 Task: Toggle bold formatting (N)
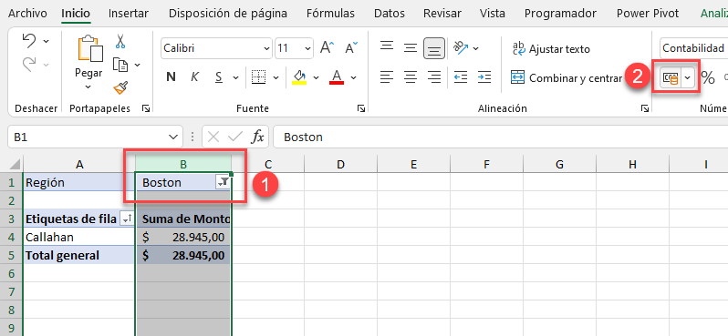pos(171,77)
